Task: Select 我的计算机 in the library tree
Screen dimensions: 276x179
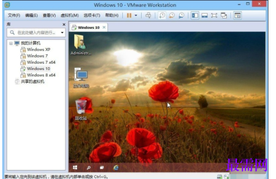Action: click(30, 43)
